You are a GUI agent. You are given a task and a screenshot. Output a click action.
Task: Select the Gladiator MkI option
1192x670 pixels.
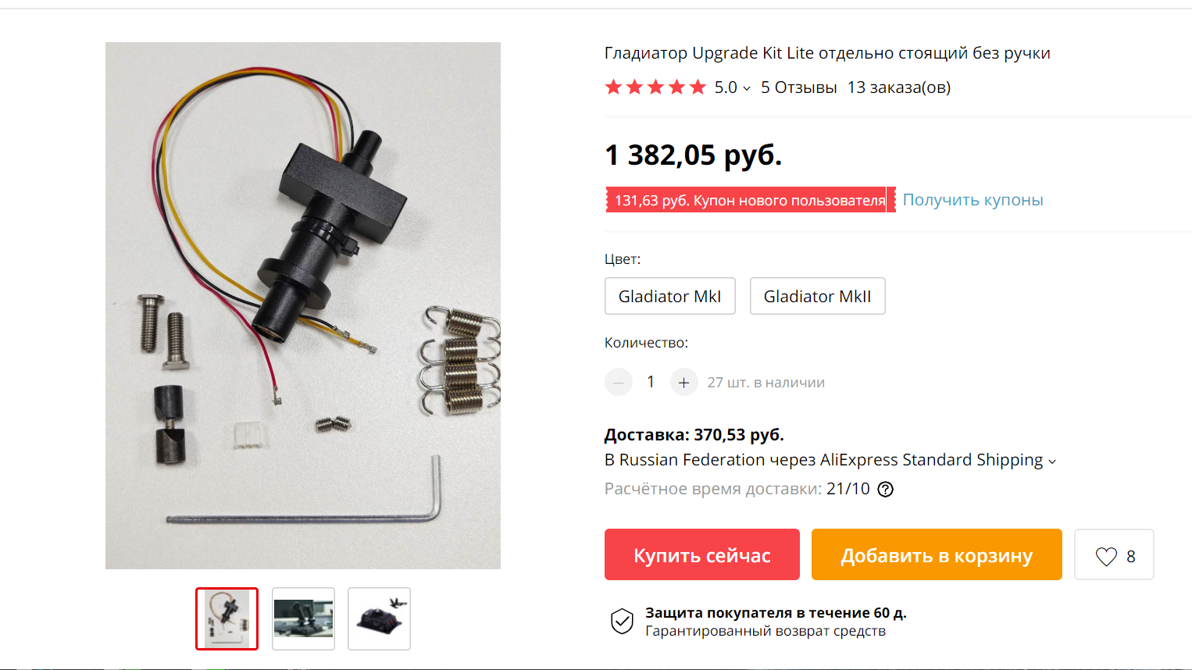pos(670,296)
